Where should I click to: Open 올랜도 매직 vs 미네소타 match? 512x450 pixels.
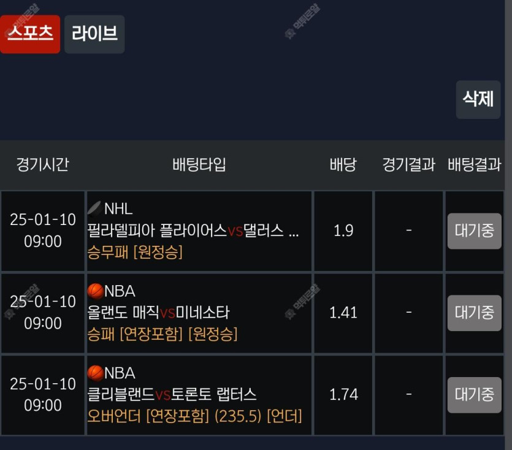(x=158, y=313)
